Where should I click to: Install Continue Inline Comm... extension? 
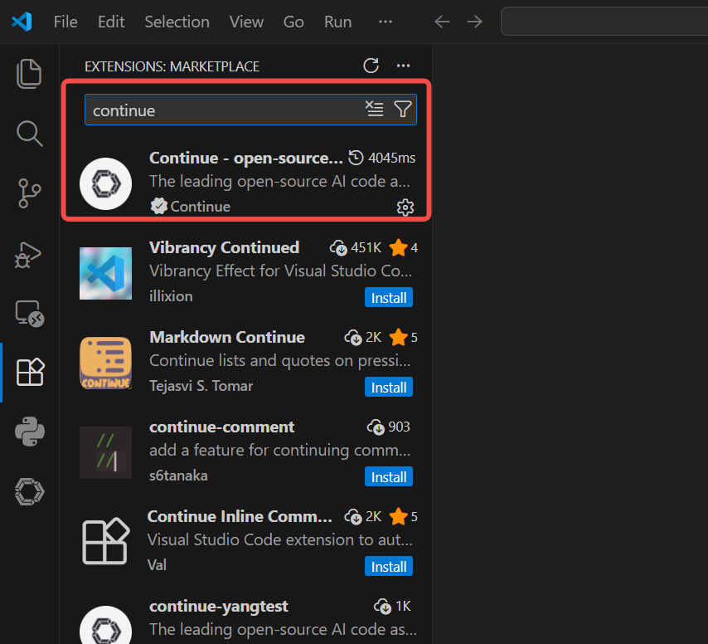click(388, 566)
